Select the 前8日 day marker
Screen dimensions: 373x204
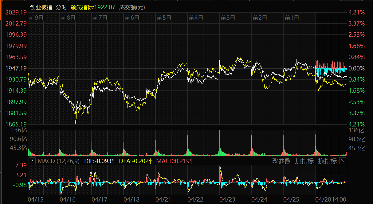click(x=68, y=18)
